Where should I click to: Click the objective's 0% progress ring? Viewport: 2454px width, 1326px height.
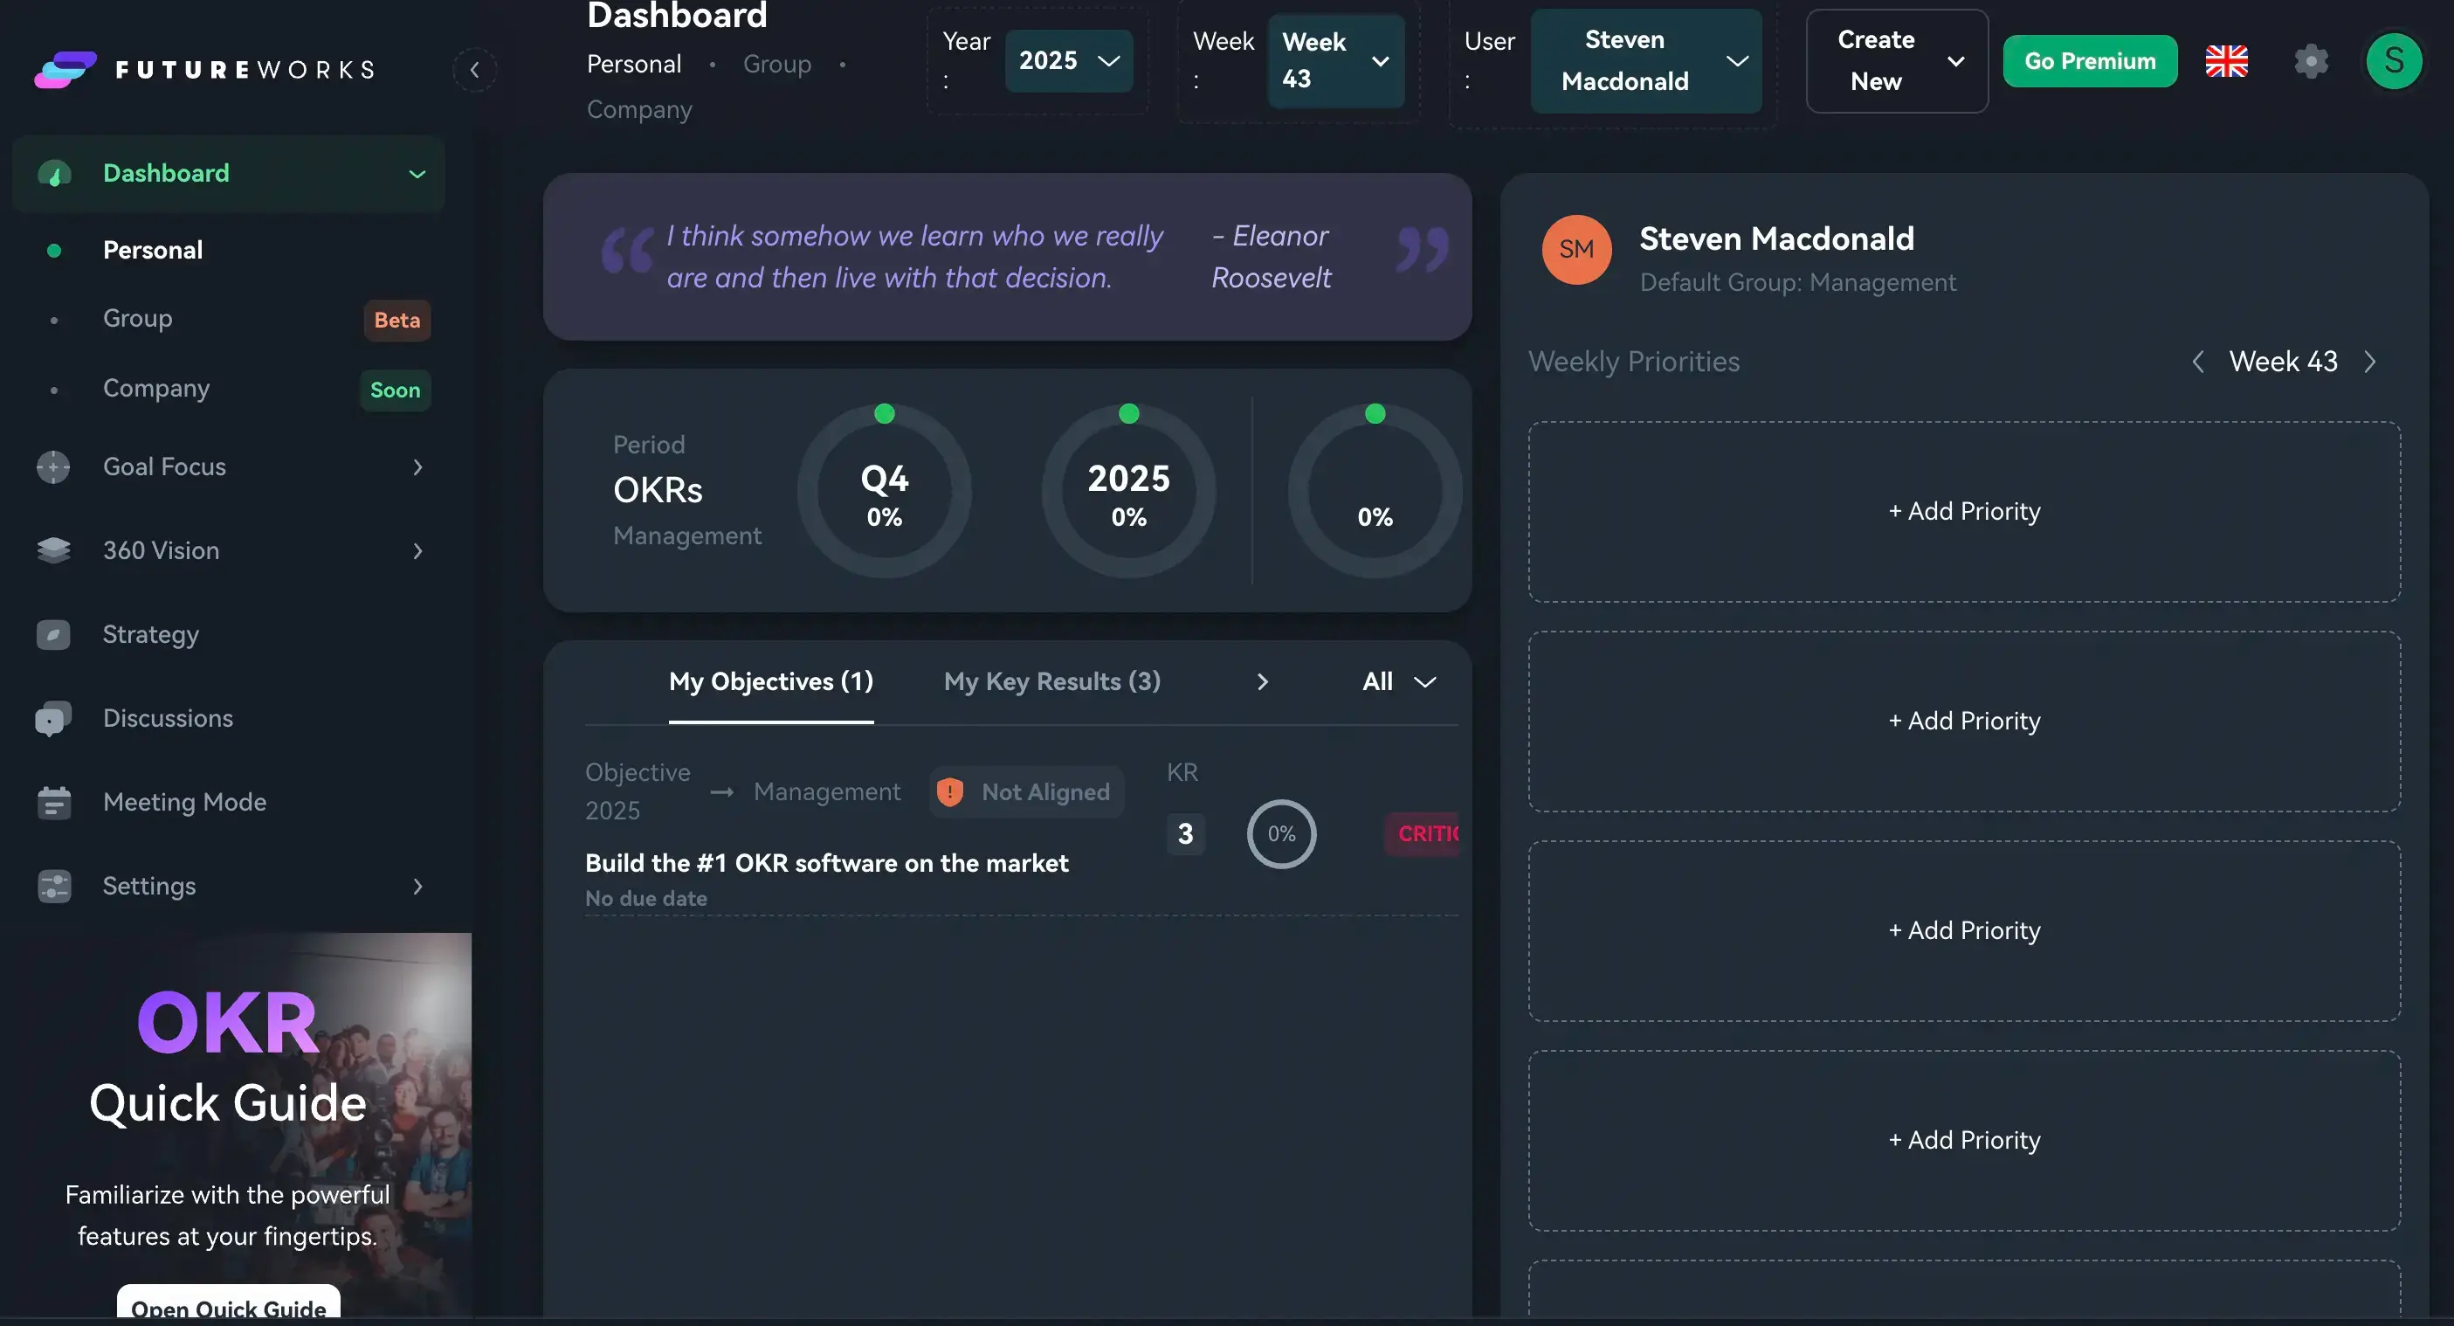coord(1281,833)
